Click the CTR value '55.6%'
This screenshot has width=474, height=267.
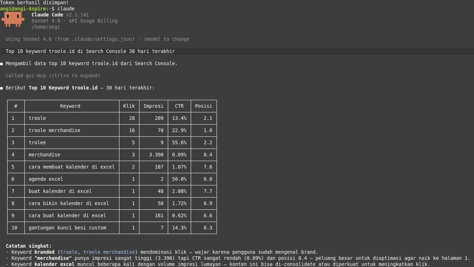(x=179, y=143)
